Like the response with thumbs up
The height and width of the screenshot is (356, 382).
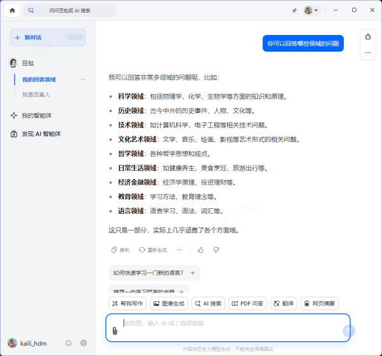pyautogui.click(x=201, y=250)
